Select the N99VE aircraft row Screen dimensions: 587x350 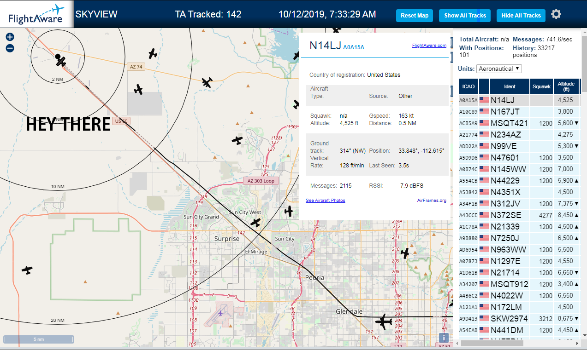click(x=519, y=146)
